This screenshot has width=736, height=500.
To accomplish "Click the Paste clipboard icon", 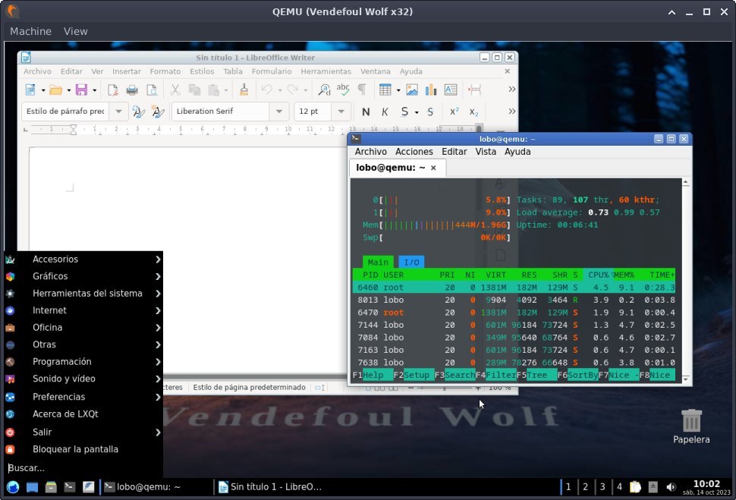I will [x=213, y=90].
